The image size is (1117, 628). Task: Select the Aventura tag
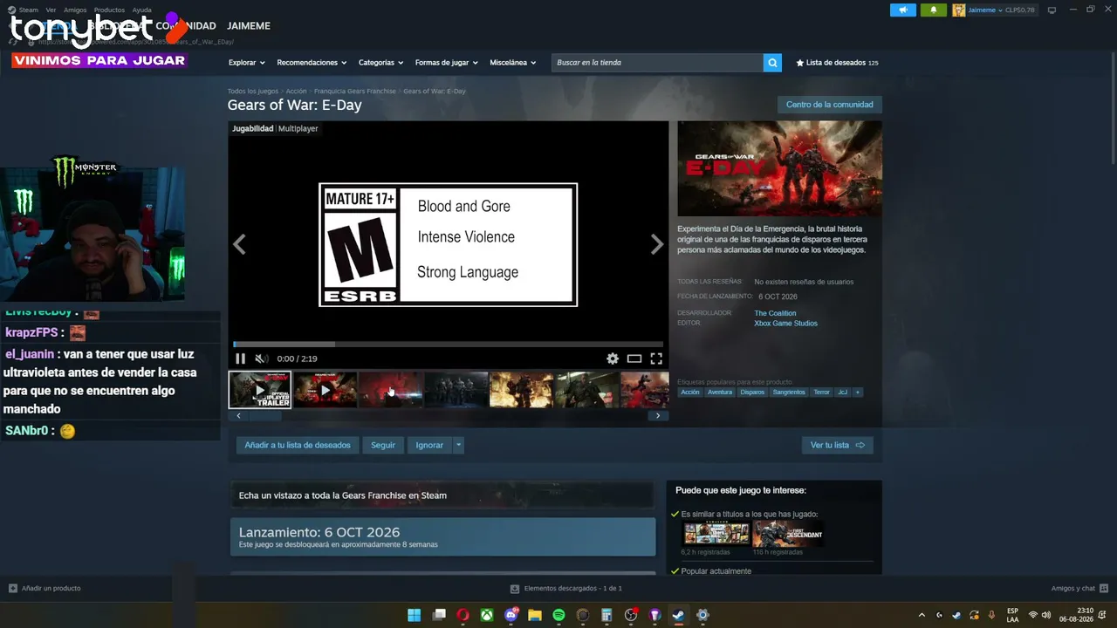[x=720, y=392]
